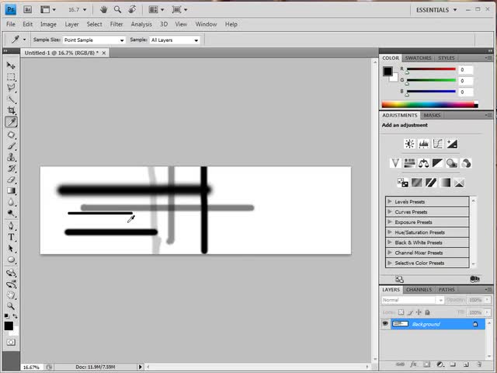Open the Analysis menu

click(141, 24)
